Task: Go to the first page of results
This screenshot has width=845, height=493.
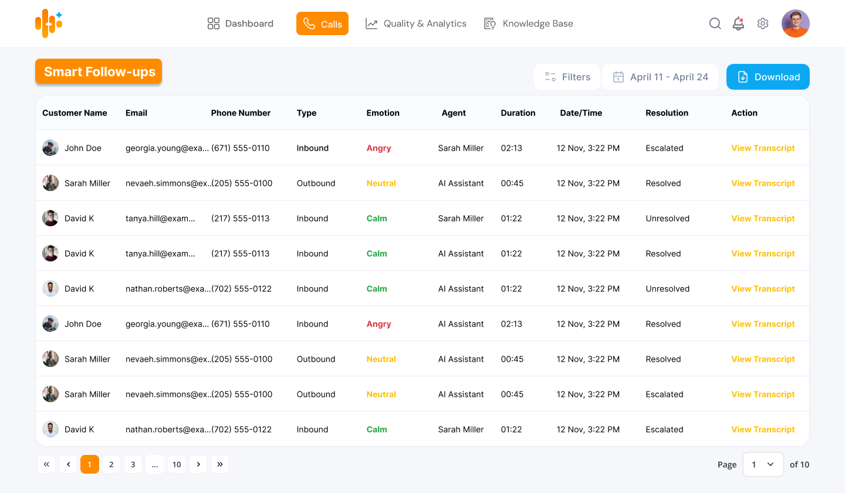Action: click(46, 464)
